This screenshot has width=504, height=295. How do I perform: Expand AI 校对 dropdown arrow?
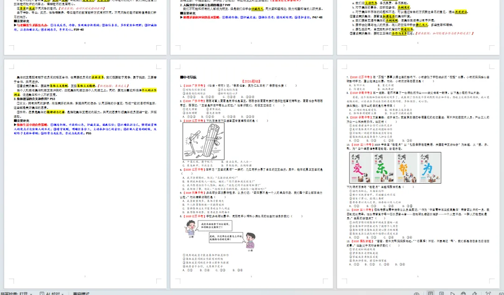click(x=63, y=294)
